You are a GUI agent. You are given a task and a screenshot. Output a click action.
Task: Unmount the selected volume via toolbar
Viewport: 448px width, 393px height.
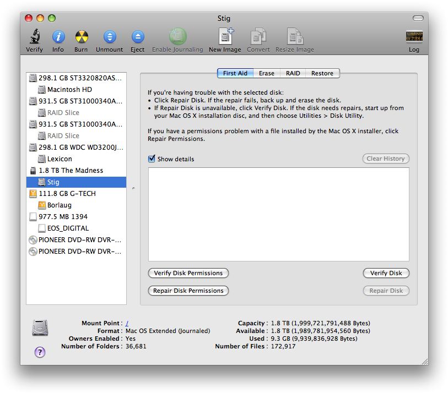[109, 37]
